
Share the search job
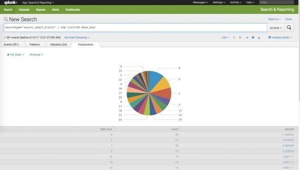pyautogui.click(x=247, y=37)
